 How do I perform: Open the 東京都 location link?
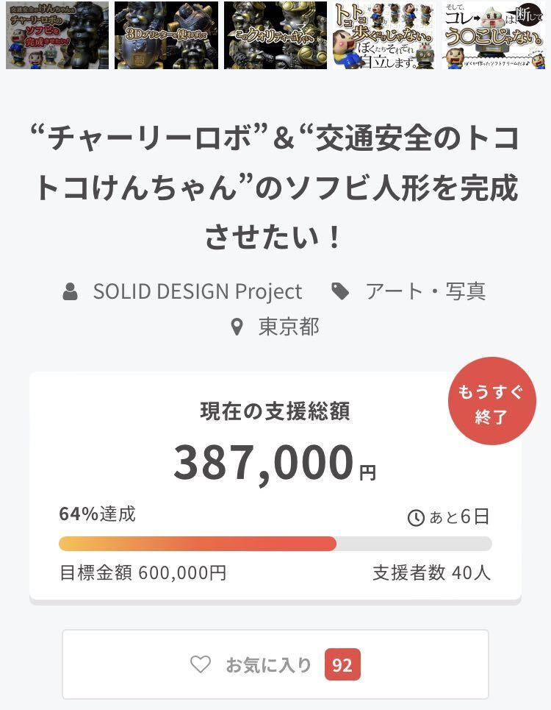coord(289,327)
